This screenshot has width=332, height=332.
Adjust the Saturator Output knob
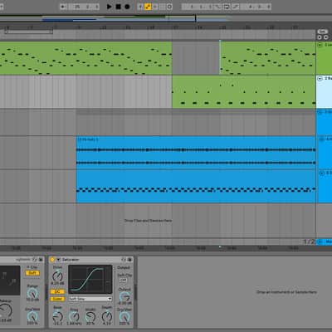pyautogui.click(x=124, y=297)
